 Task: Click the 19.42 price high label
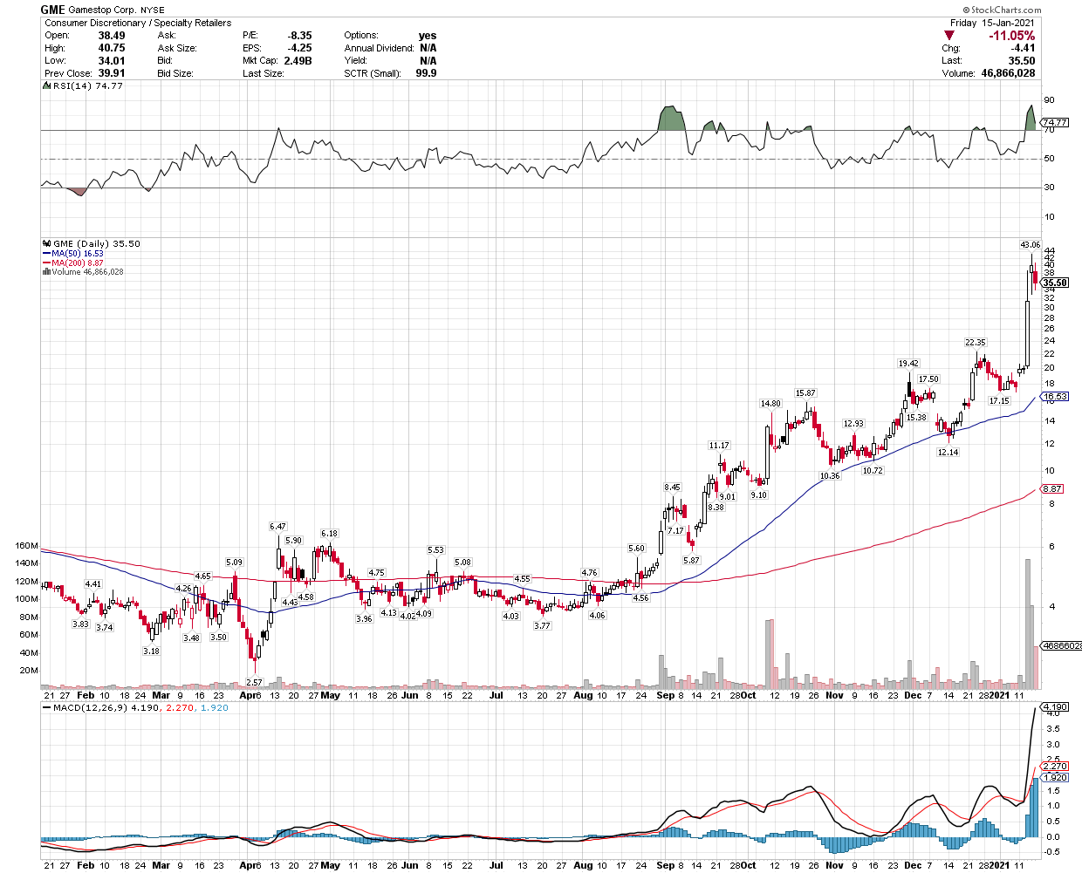click(908, 364)
